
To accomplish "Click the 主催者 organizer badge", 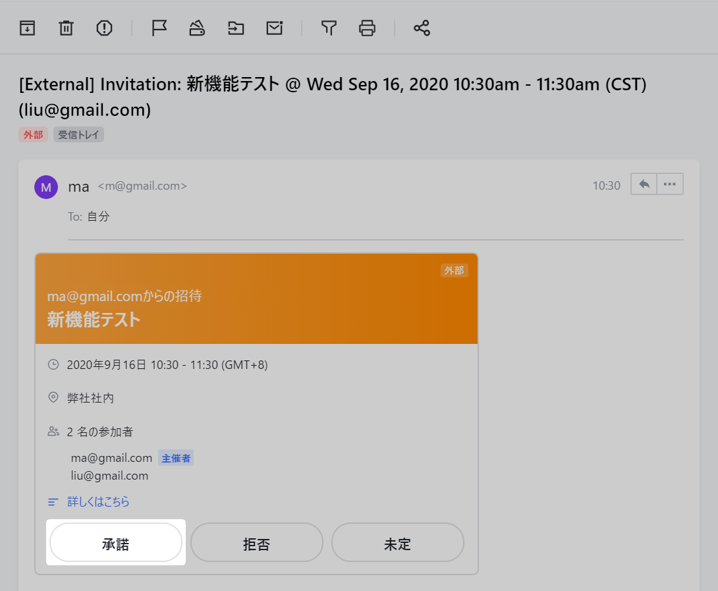I will coord(176,458).
